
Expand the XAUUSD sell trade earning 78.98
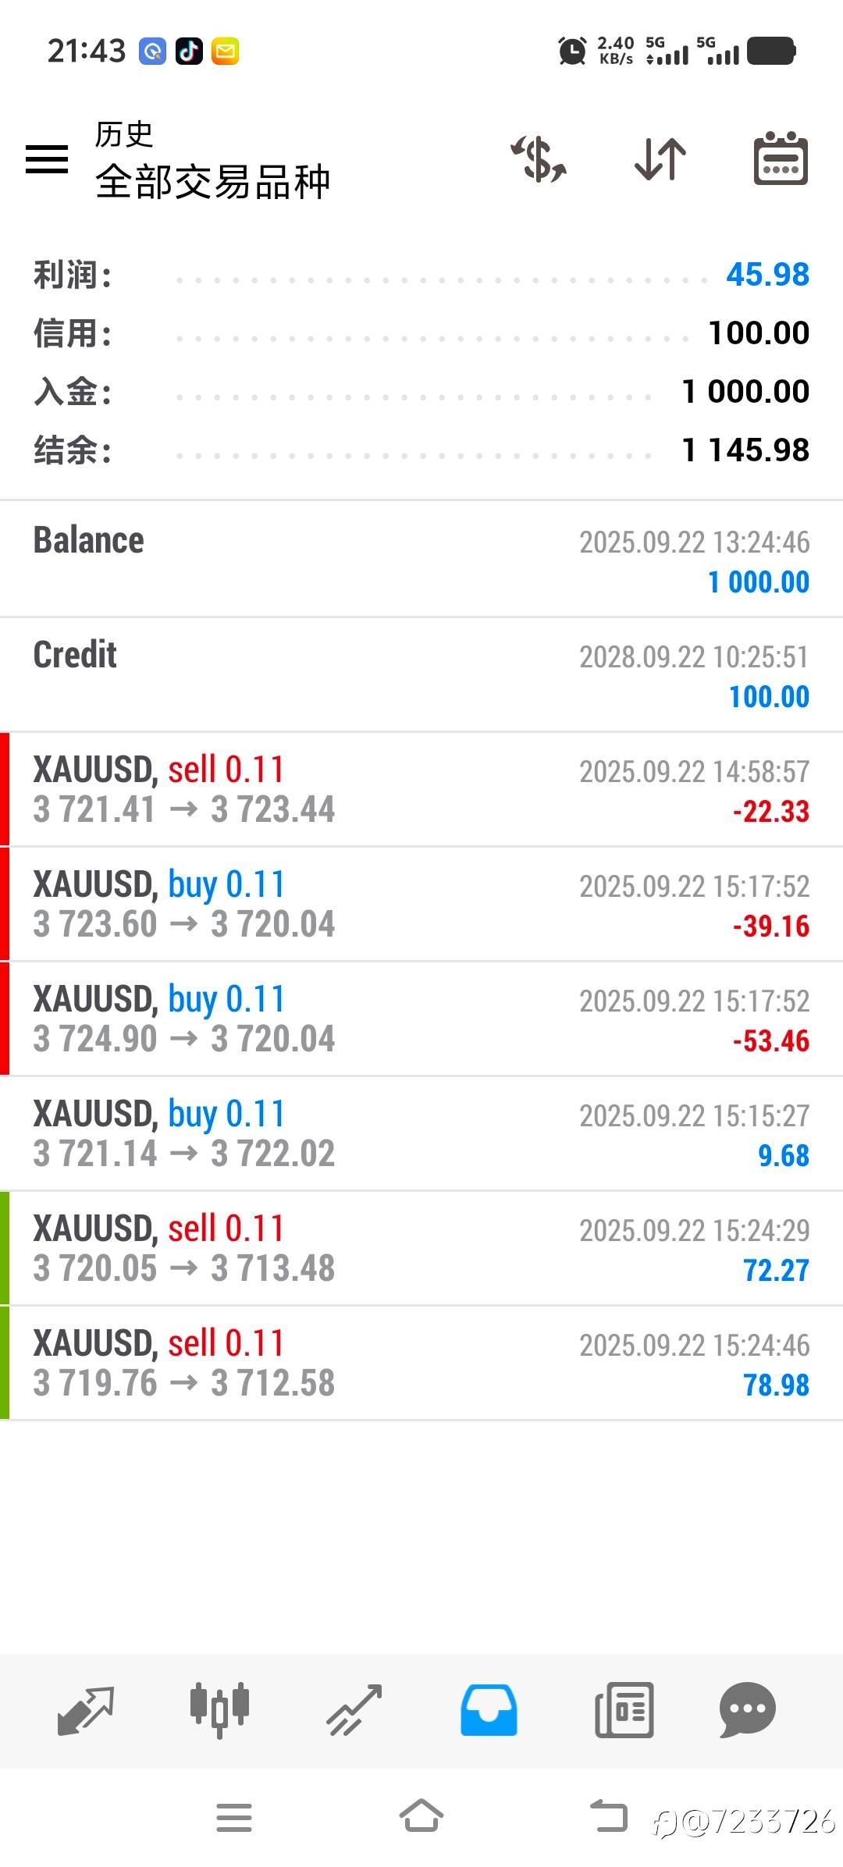click(421, 1363)
